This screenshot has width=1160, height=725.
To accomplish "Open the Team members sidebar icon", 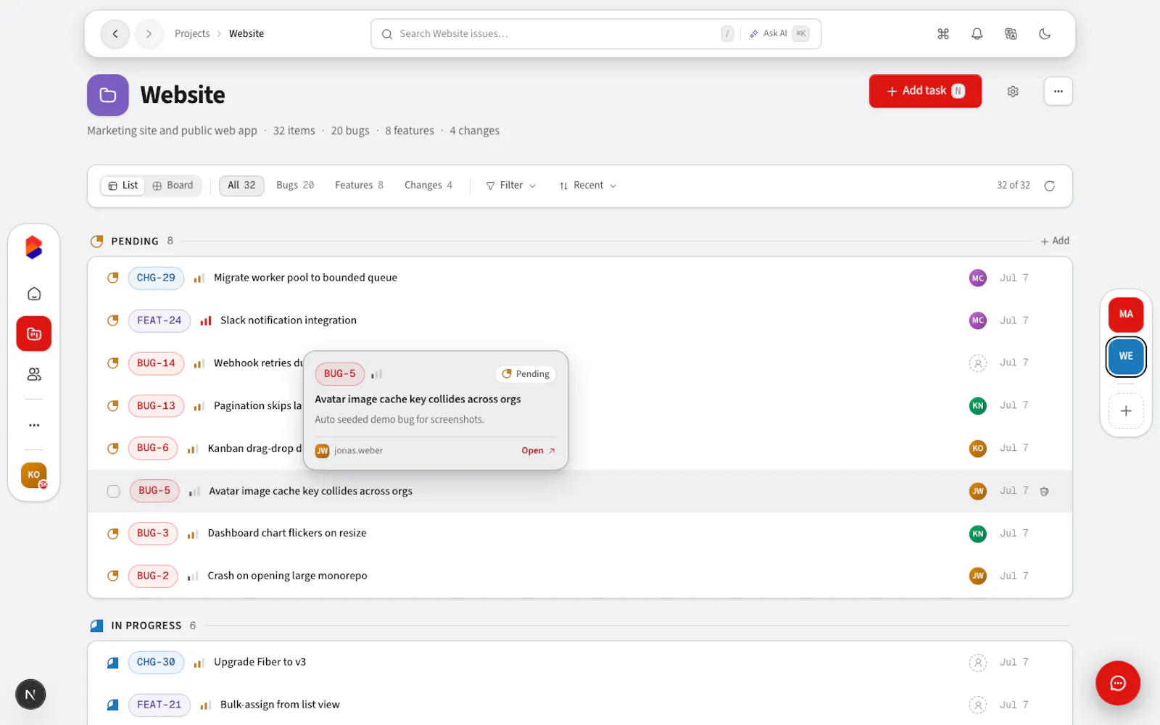I will [x=34, y=374].
